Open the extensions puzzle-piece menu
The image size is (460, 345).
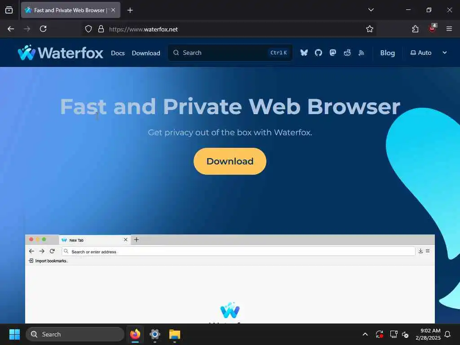coord(415,29)
